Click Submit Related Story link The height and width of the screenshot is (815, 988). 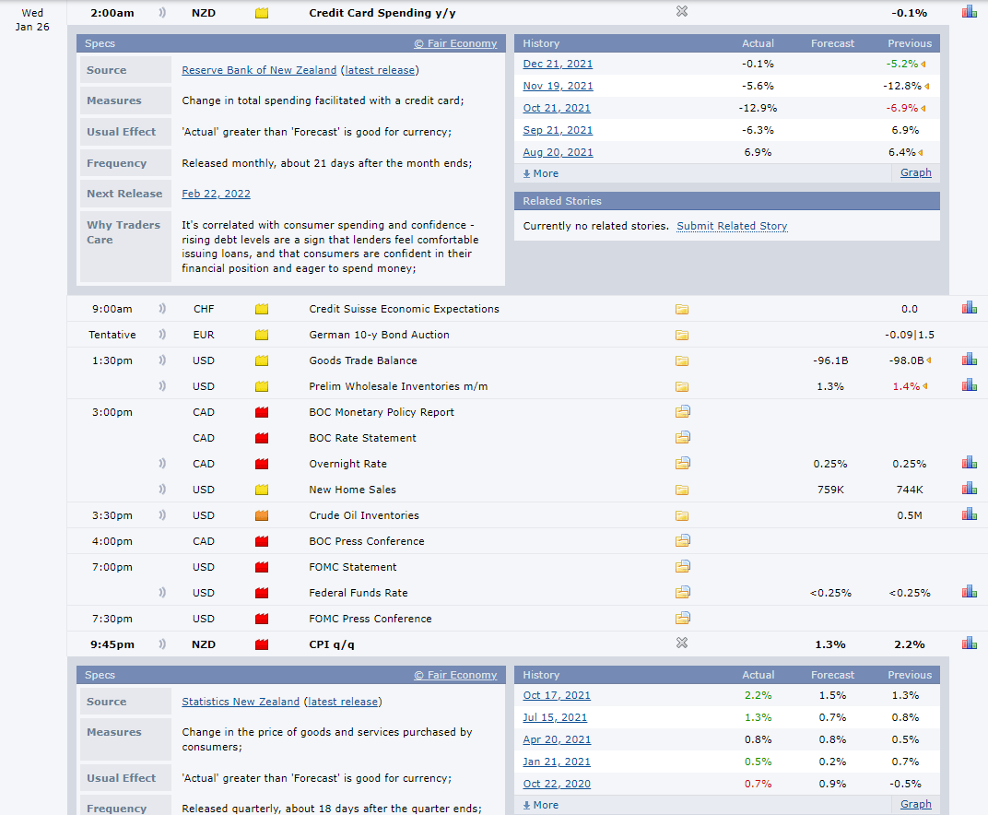(x=732, y=226)
